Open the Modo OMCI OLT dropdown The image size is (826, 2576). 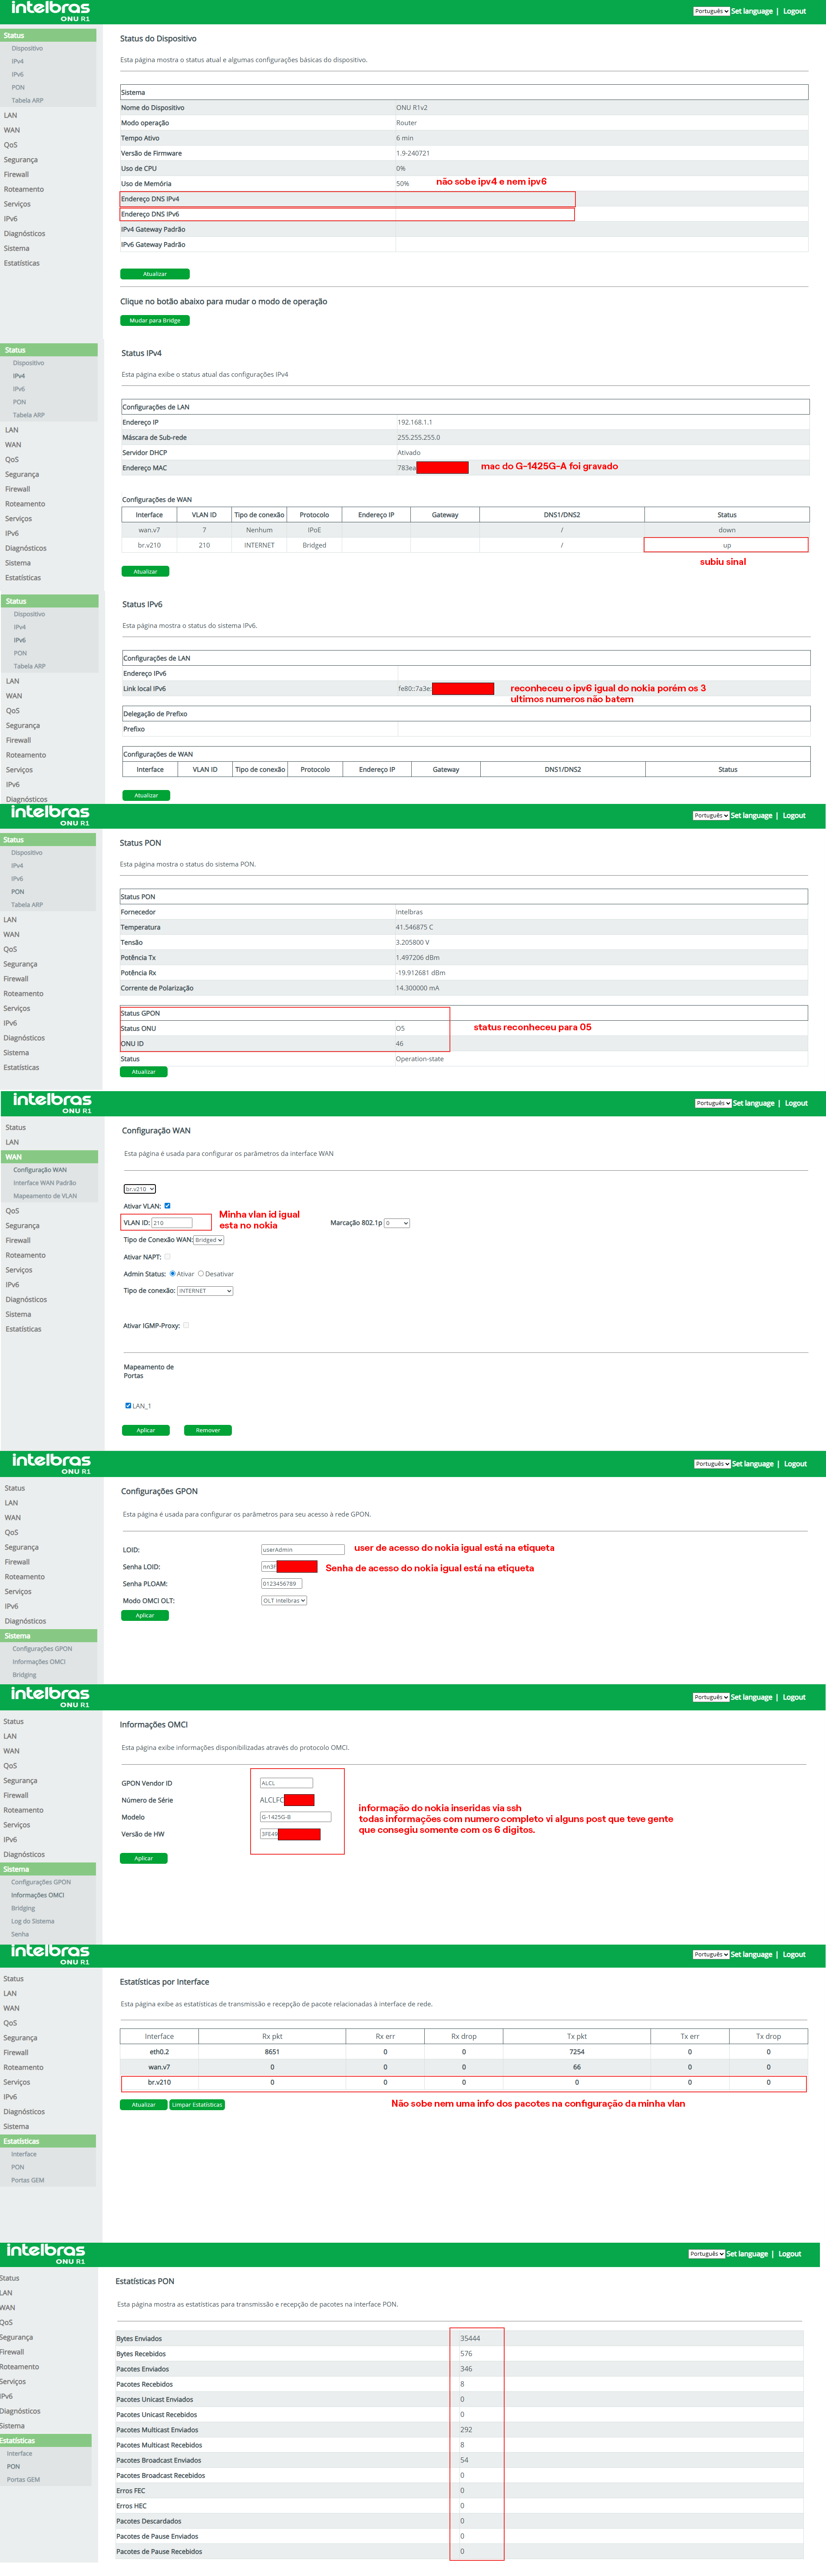[x=284, y=1601]
